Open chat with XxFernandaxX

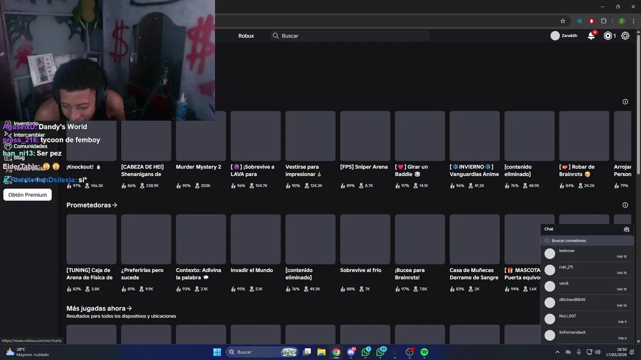(x=587, y=335)
